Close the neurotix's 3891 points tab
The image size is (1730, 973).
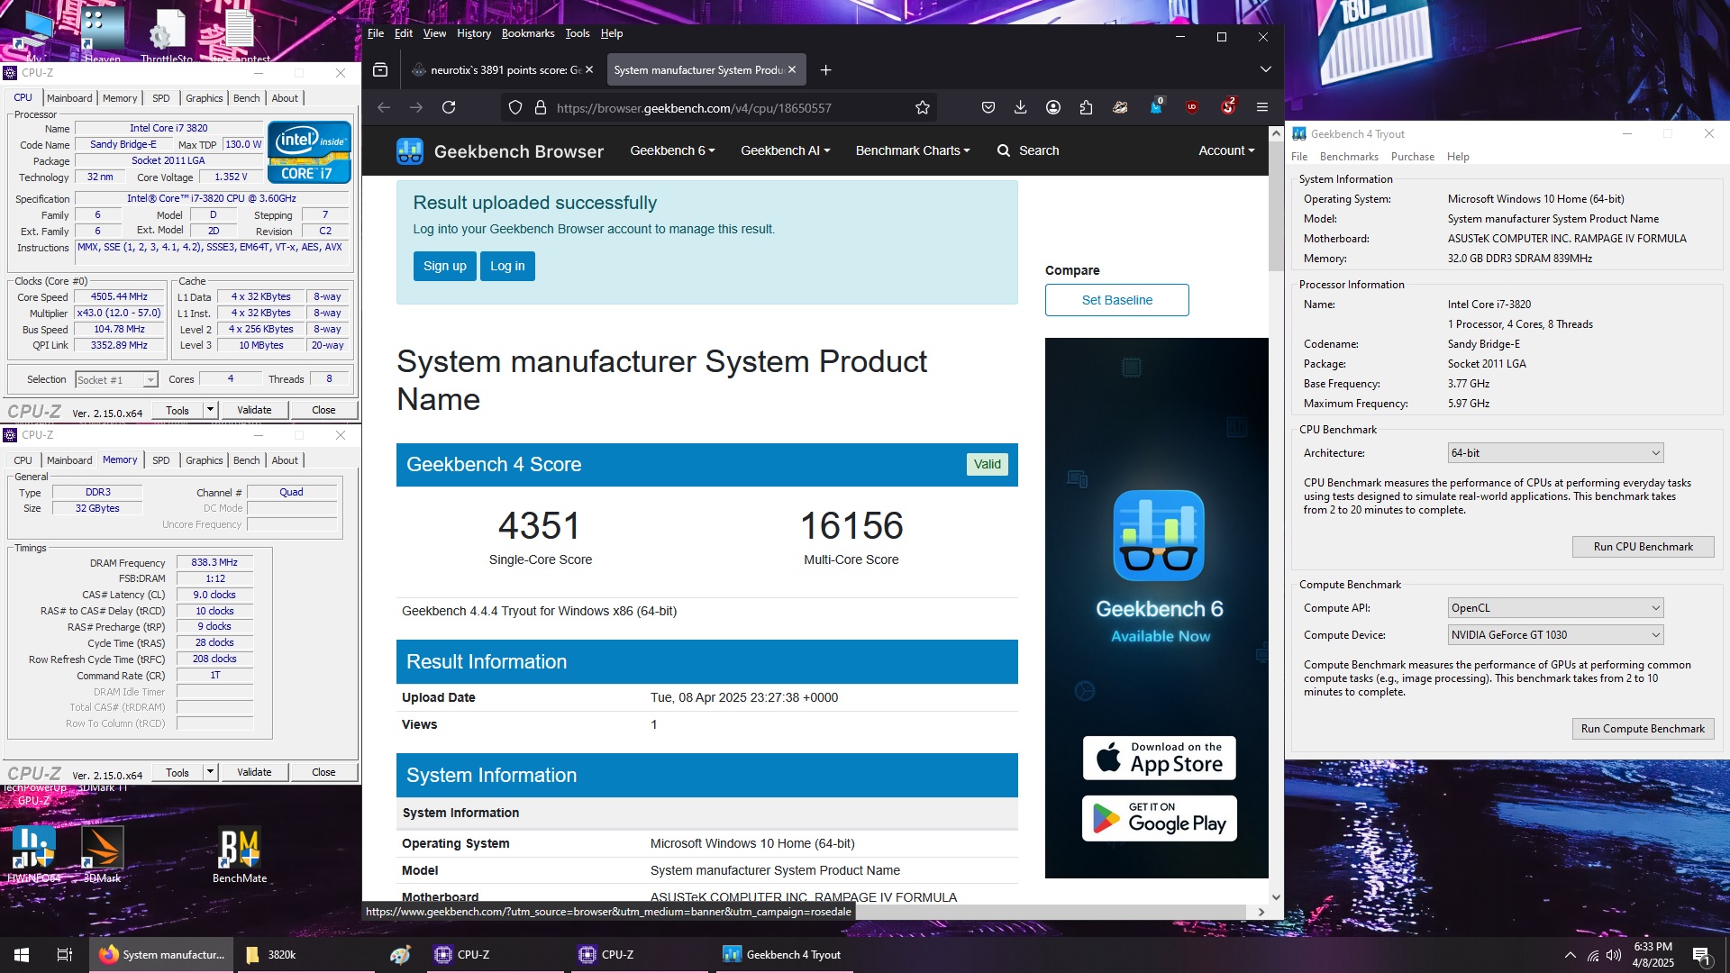(589, 69)
